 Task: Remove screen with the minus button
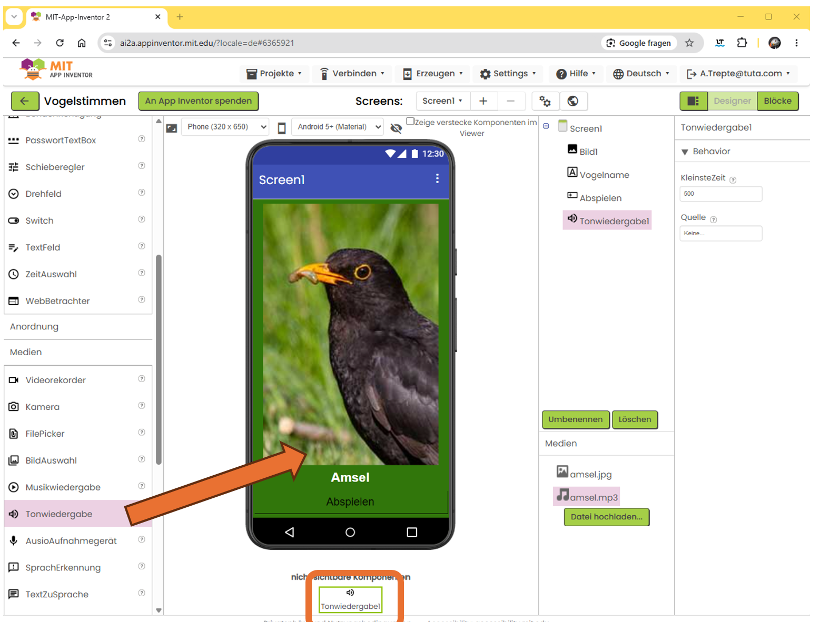click(x=510, y=101)
